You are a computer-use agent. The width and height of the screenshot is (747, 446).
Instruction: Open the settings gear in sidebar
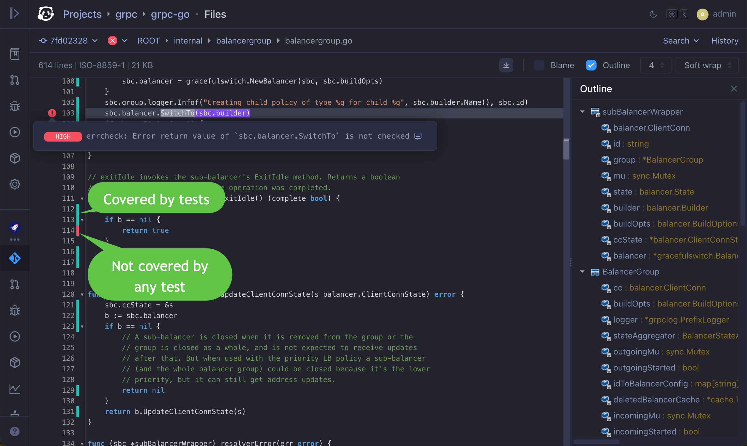[x=15, y=184]
